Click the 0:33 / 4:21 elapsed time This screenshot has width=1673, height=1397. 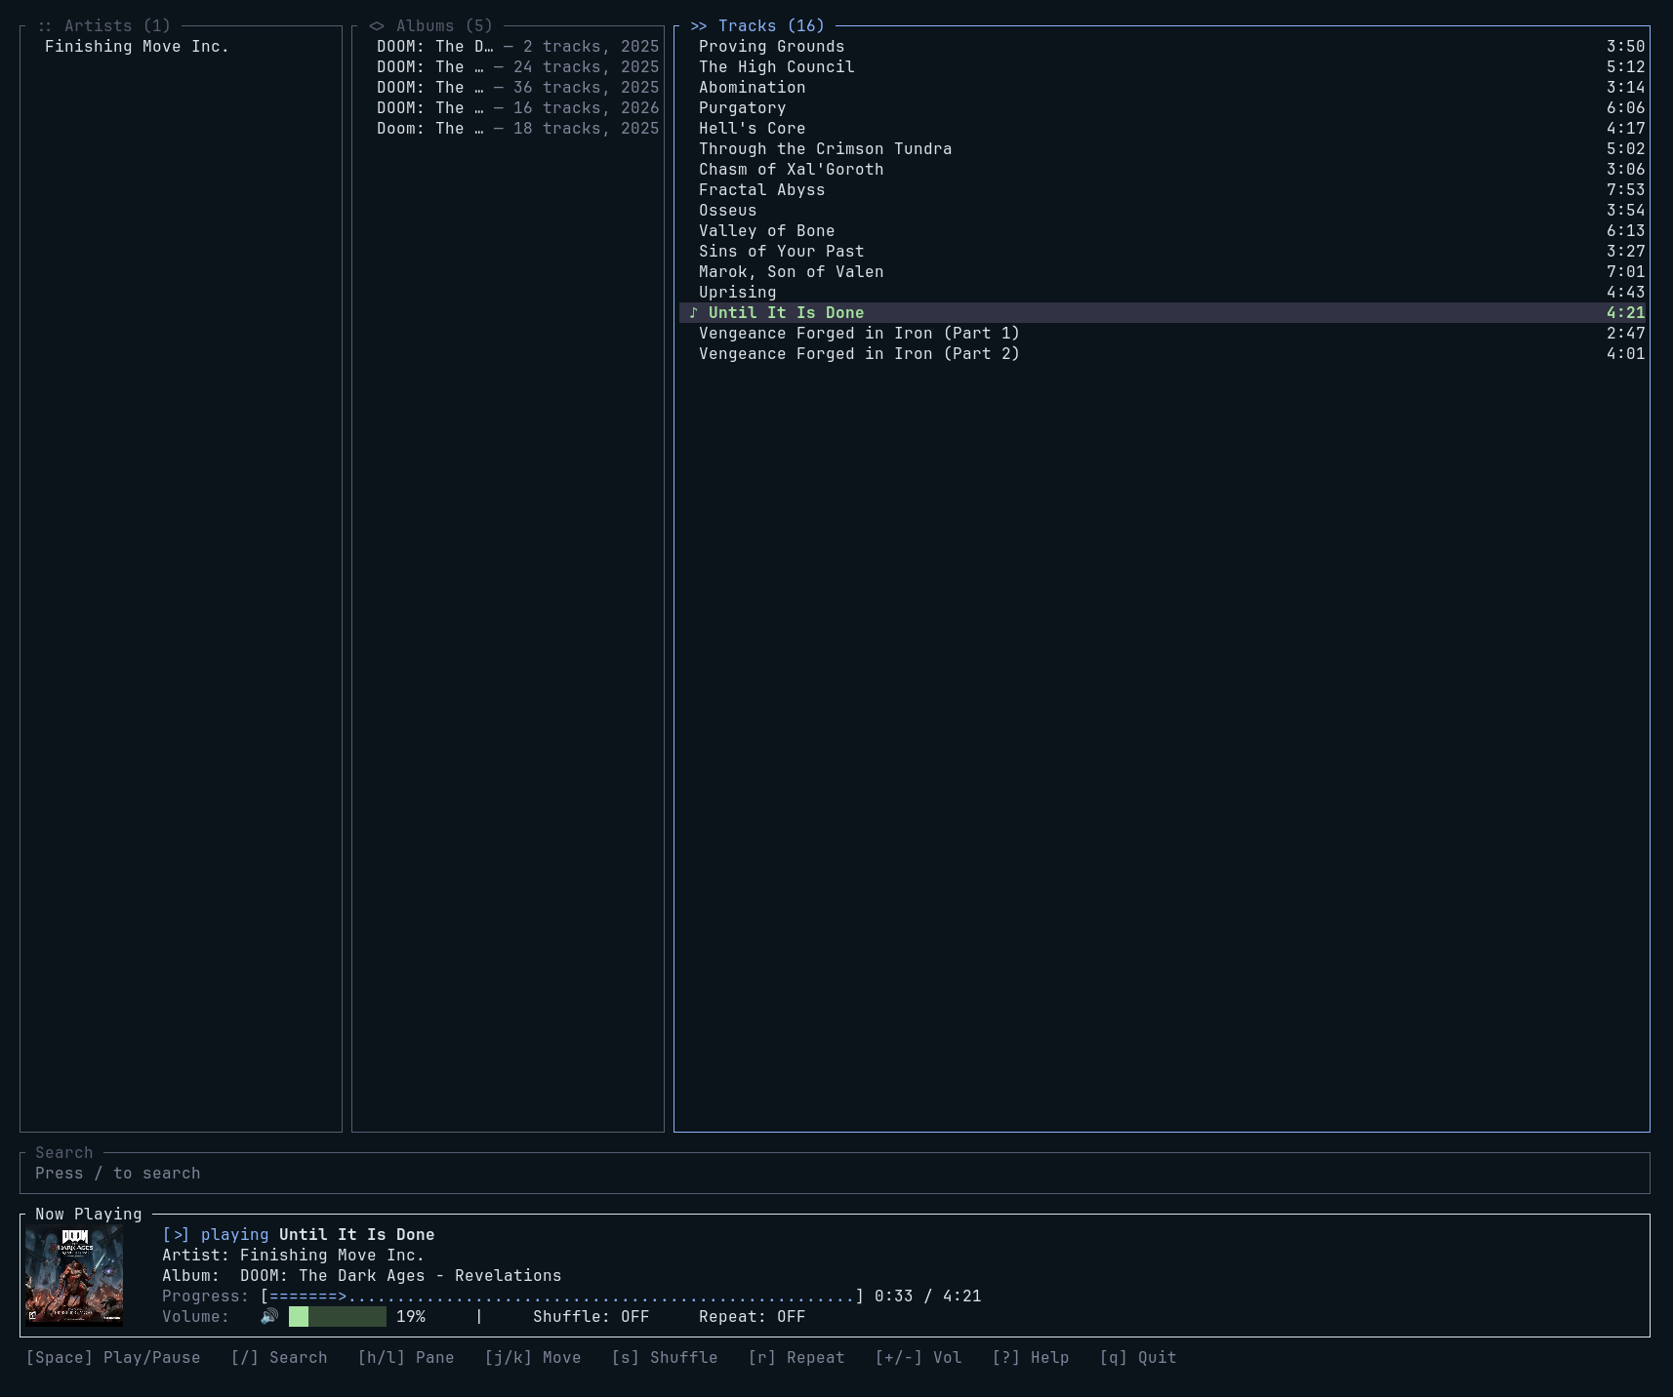[928, 1297]
